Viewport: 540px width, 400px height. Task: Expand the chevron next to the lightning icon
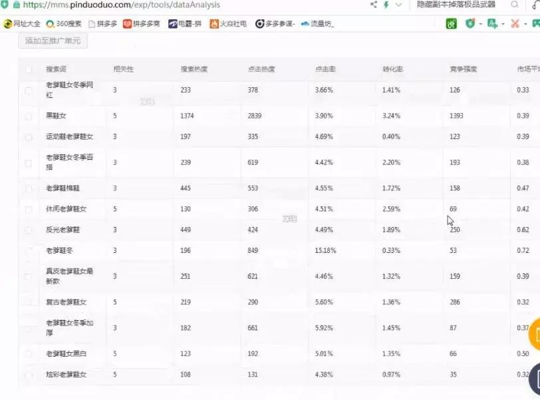click(x=398, y=5)
